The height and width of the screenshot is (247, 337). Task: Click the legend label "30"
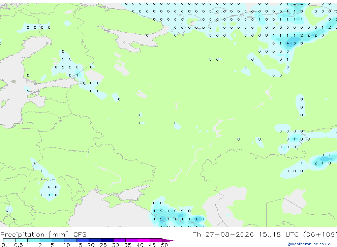[x=116, y=245]
